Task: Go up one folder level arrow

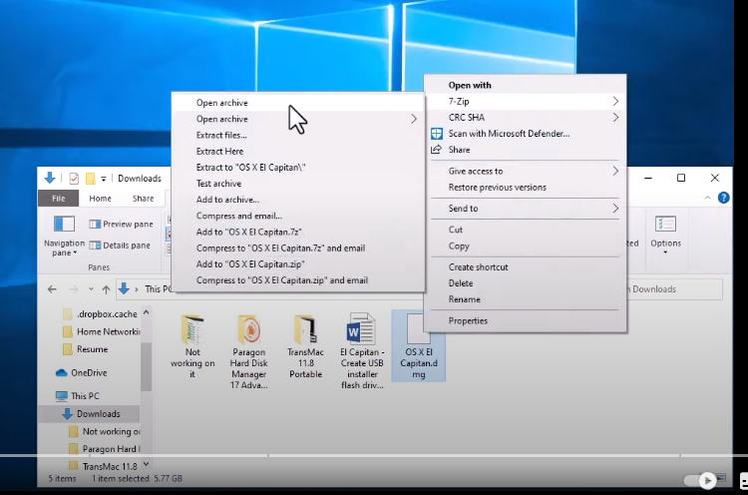Action: pyautogui.click(x=106, y=289)
